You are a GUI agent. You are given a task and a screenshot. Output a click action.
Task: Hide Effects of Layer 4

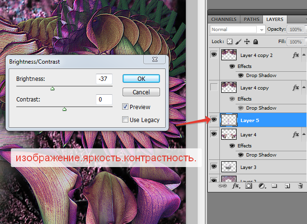232,146
